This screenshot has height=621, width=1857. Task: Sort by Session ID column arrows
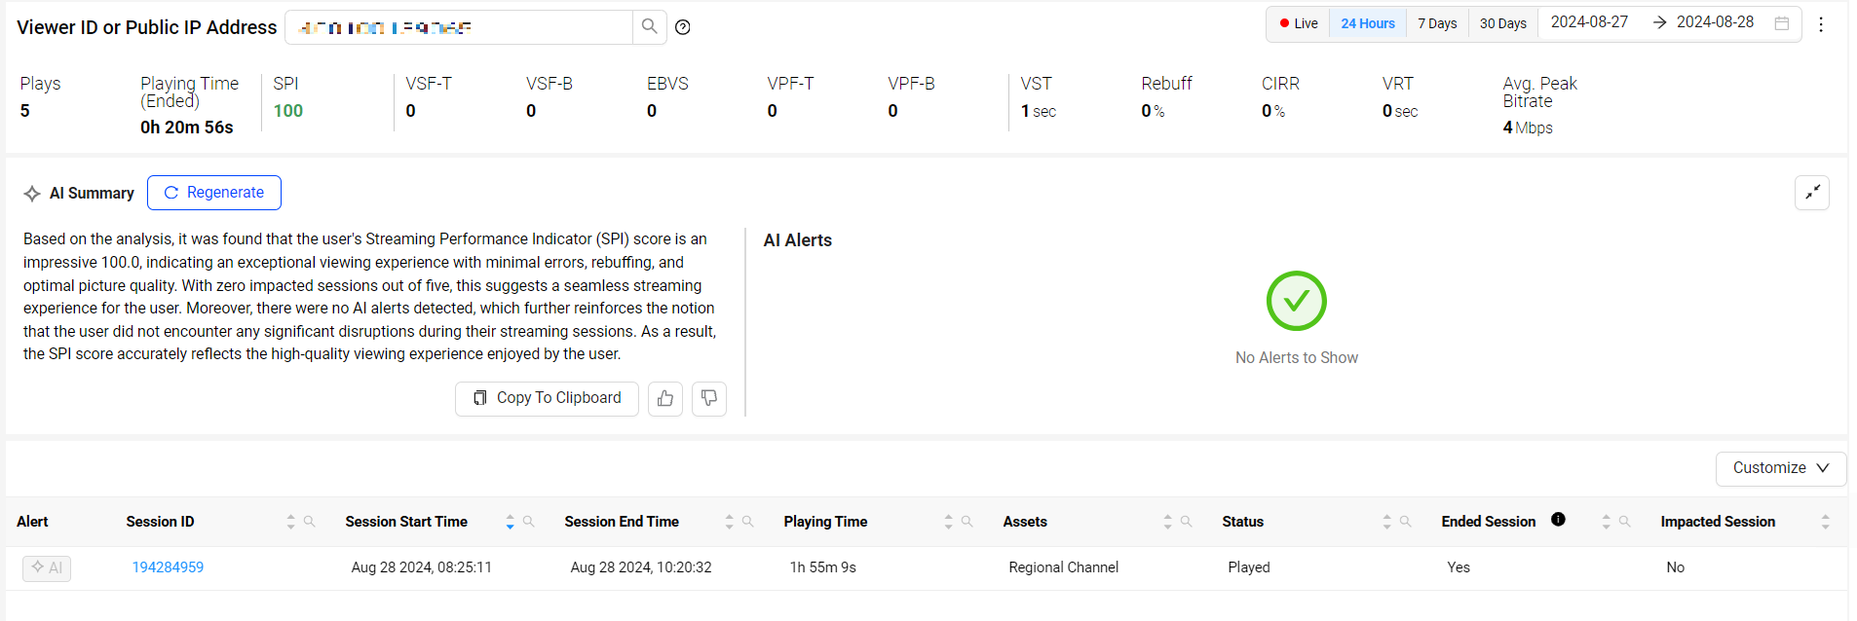click(290, 522)
